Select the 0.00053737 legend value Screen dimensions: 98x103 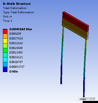pos(17,67)
